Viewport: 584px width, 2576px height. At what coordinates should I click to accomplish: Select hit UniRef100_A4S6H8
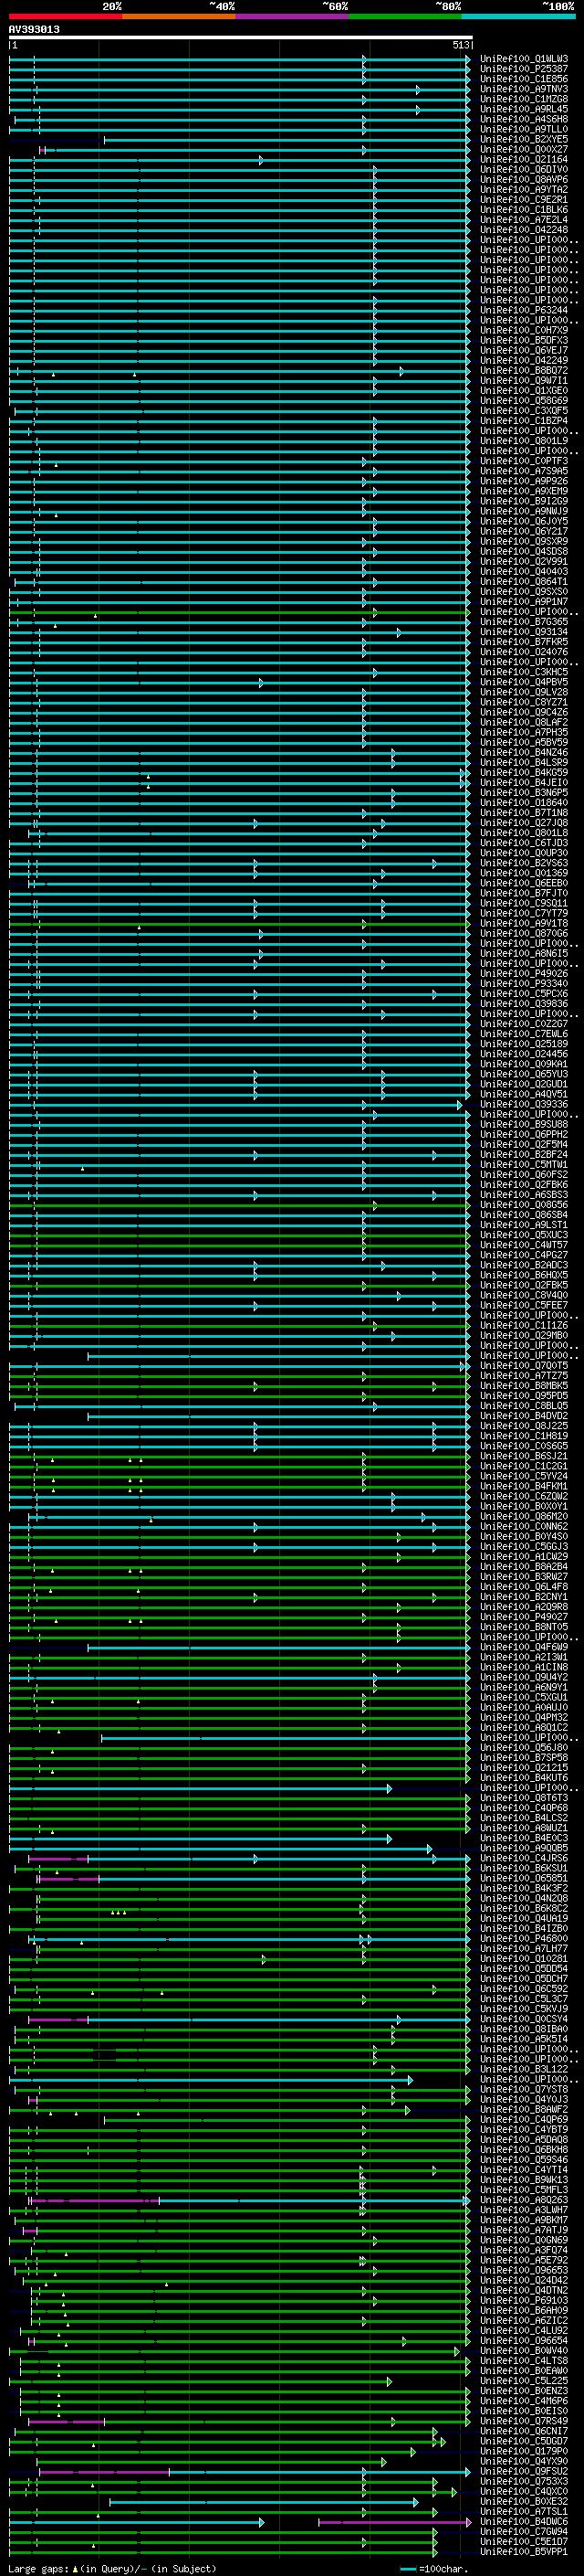[x=524, y=119]
